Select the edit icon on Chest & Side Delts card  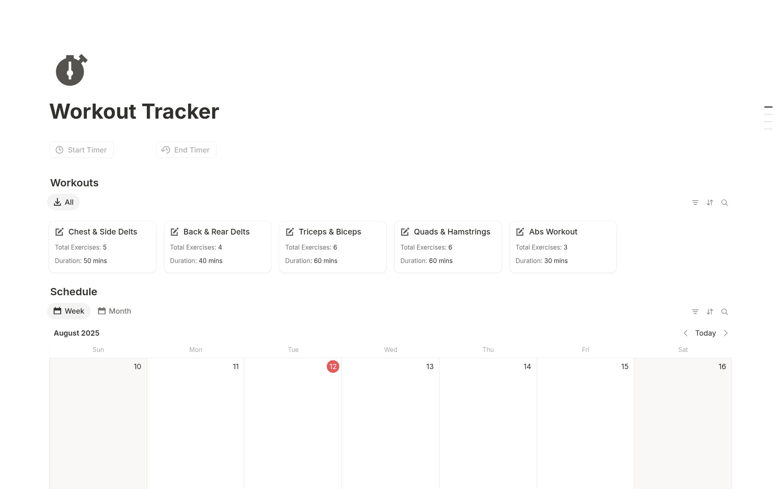[x=59, y=232]
